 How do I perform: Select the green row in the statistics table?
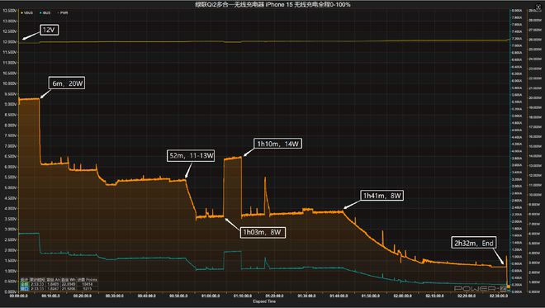coord(59,284)
